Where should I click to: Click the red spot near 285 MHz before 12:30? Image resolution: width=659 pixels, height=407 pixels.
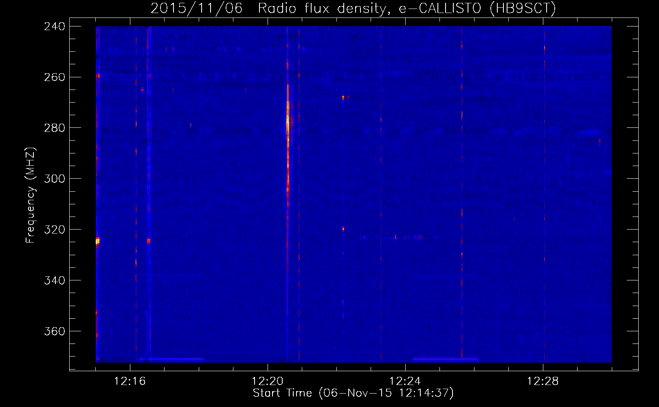pos(599,141)
